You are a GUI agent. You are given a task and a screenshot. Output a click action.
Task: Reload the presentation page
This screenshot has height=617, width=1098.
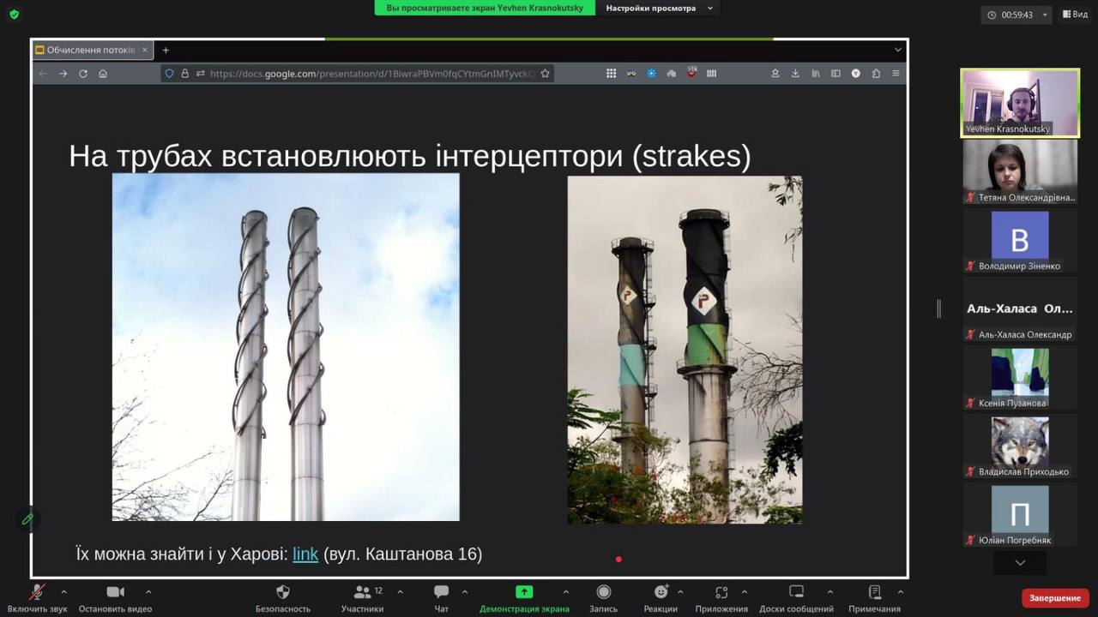click(x=83, y=74)
